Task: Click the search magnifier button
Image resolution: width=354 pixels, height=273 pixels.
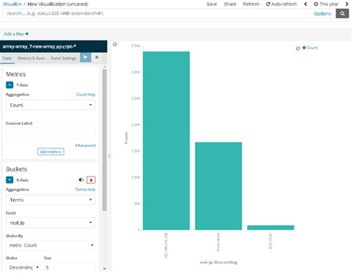Action: [342, 14]
